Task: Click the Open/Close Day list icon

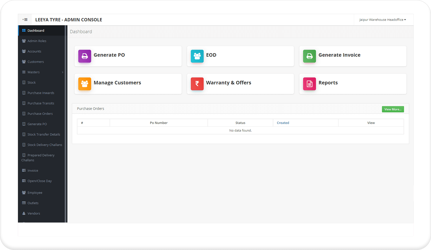Action: 24,181
